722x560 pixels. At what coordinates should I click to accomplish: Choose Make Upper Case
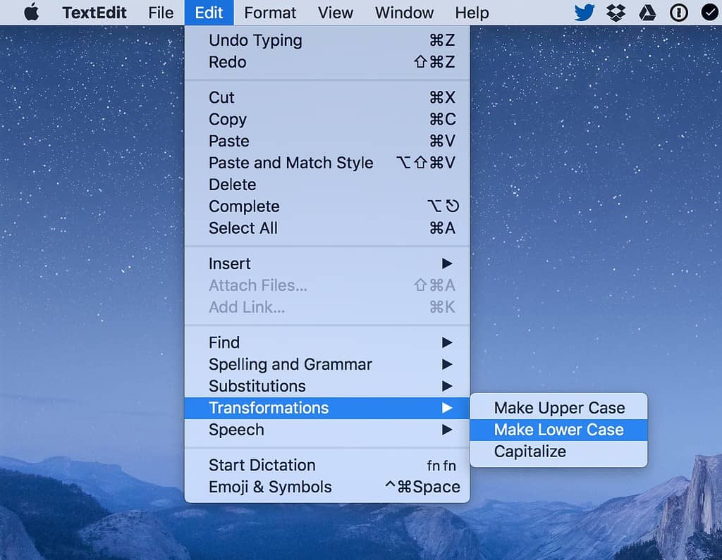pos(559,407)
